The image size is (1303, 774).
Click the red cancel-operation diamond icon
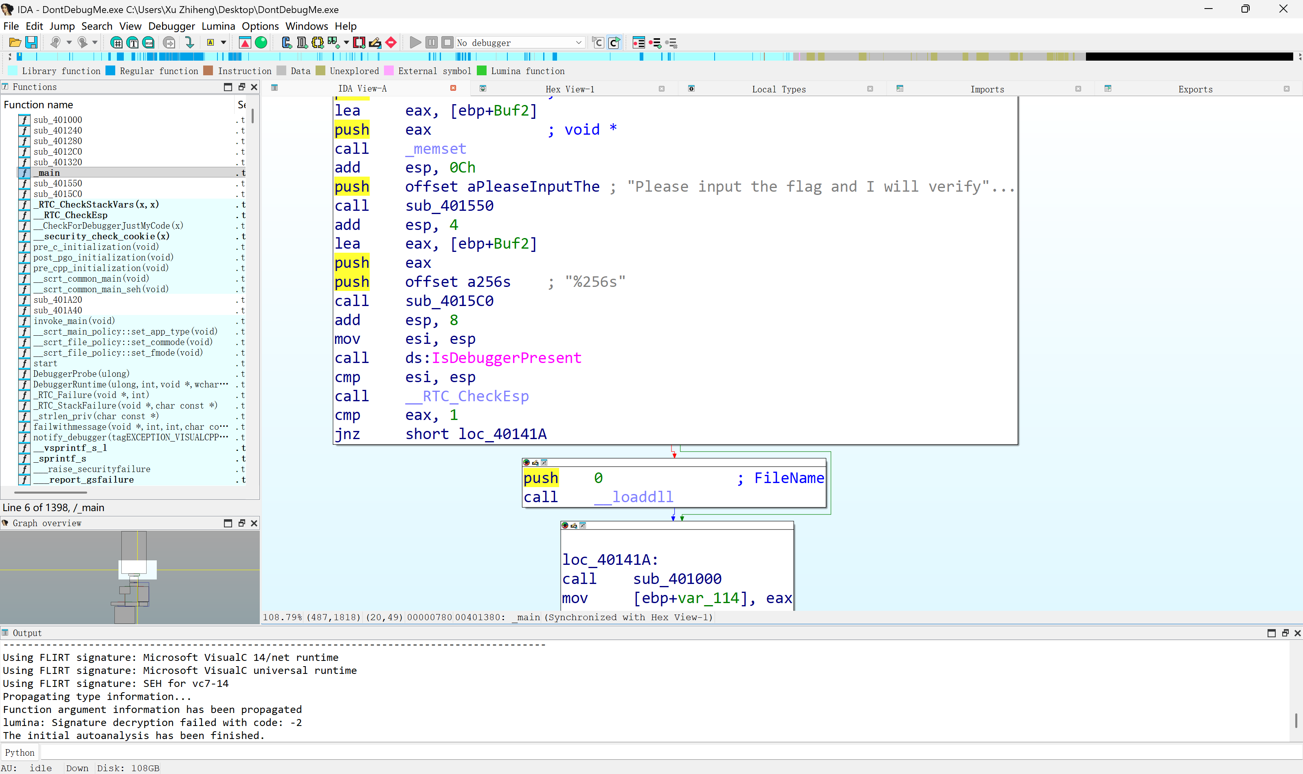[391, 42]
